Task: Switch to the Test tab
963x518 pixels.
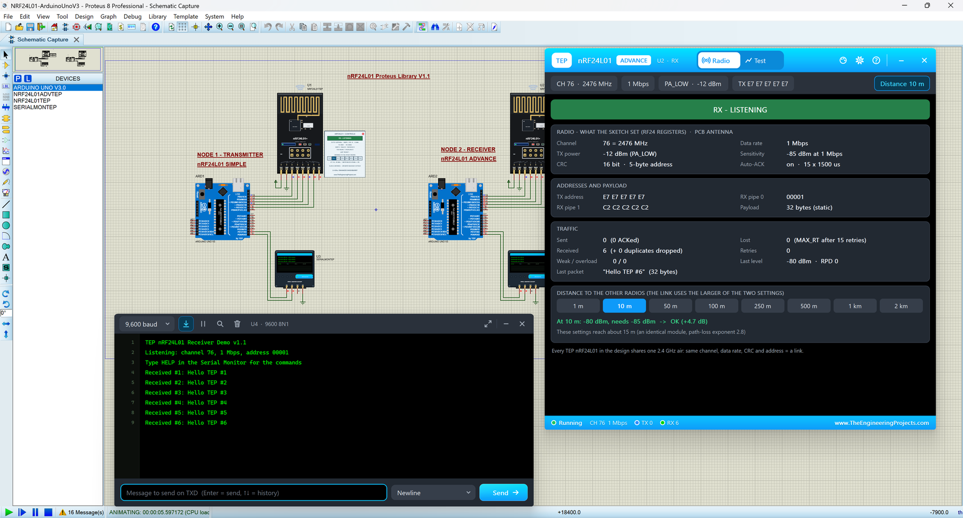Action: pos(755,60)
